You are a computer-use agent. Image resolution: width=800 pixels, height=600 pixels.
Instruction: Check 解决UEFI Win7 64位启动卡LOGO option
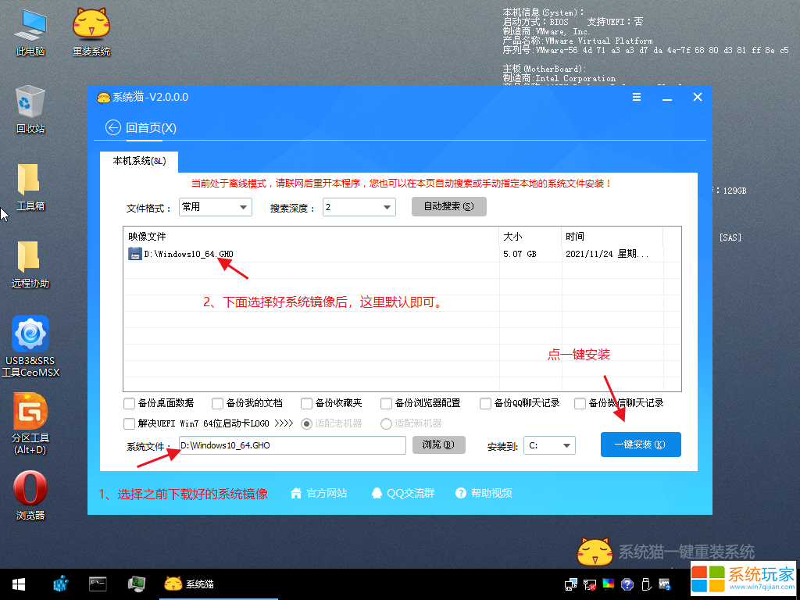[129, 423]
